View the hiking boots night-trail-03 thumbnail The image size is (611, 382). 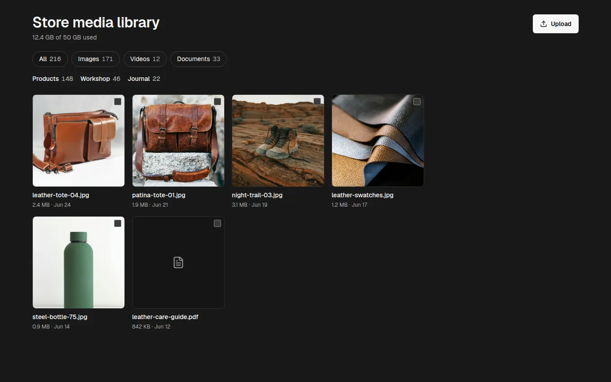pos(278,141)
